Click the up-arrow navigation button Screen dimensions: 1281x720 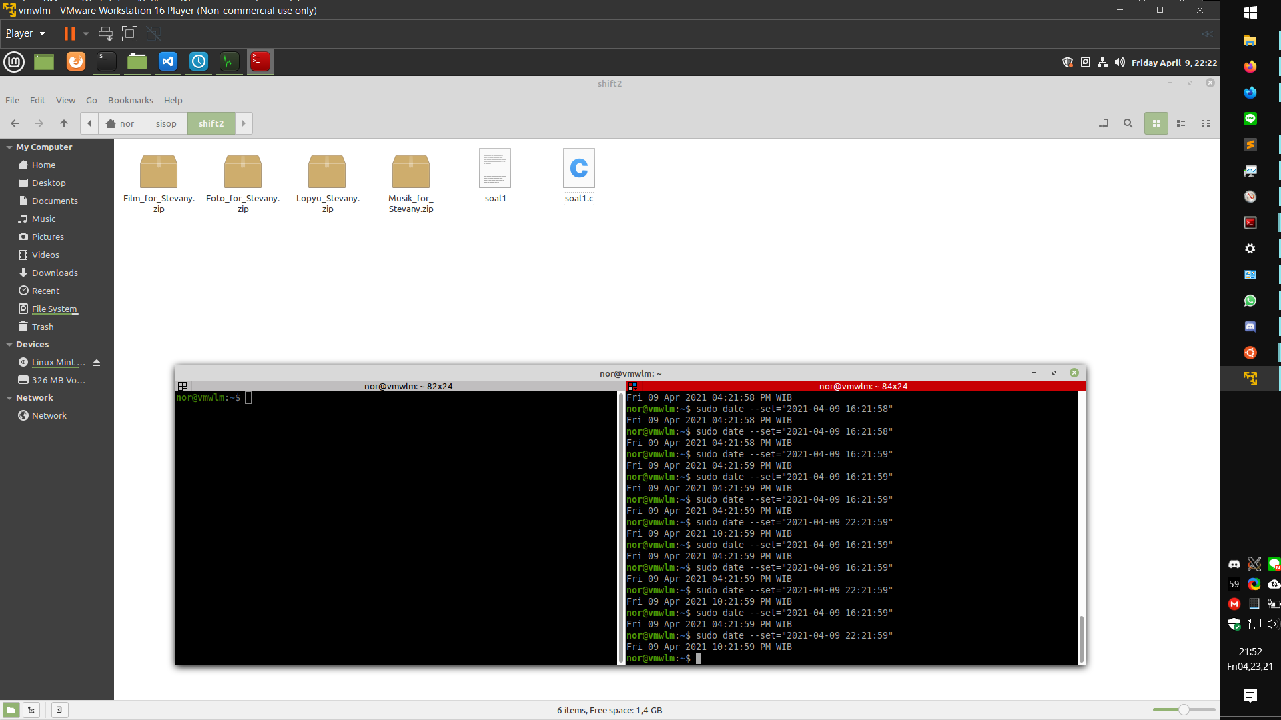click(x=63, y=123)
